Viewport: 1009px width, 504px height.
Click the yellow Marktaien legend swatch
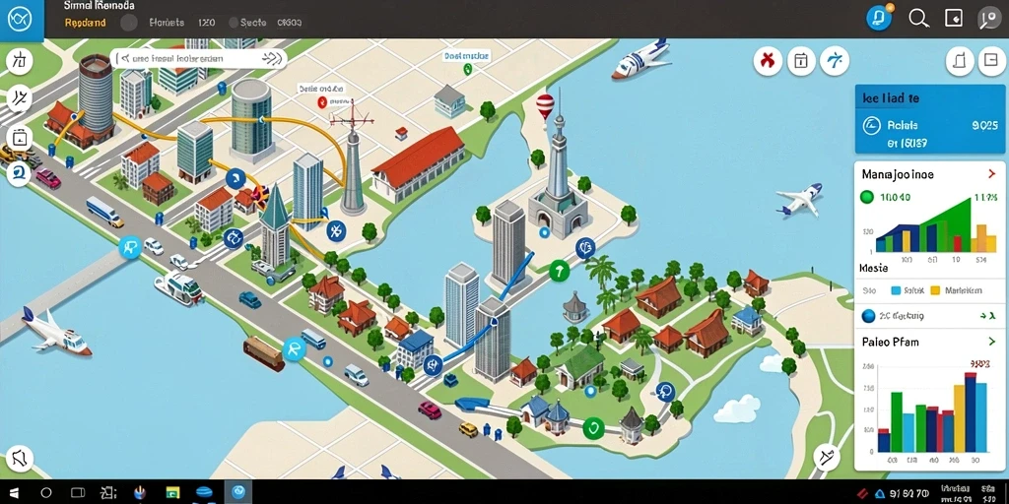click(935, 290)
